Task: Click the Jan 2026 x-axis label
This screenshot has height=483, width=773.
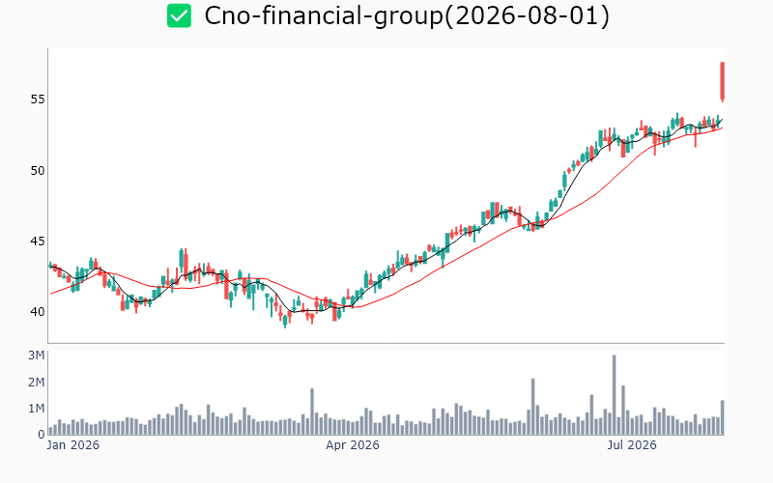Action: [x=73, y=445]
